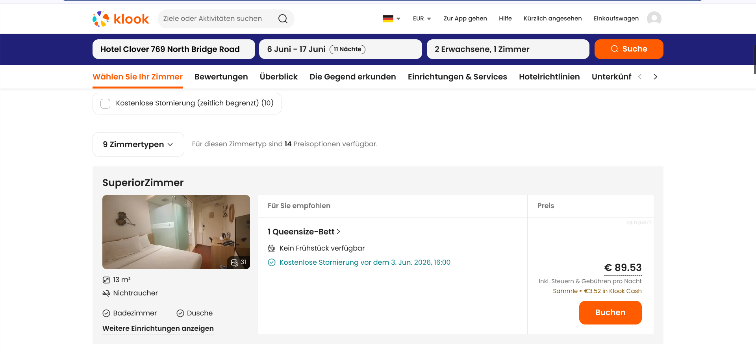Expand the 9 Zimmertypen dropdown

138,144
